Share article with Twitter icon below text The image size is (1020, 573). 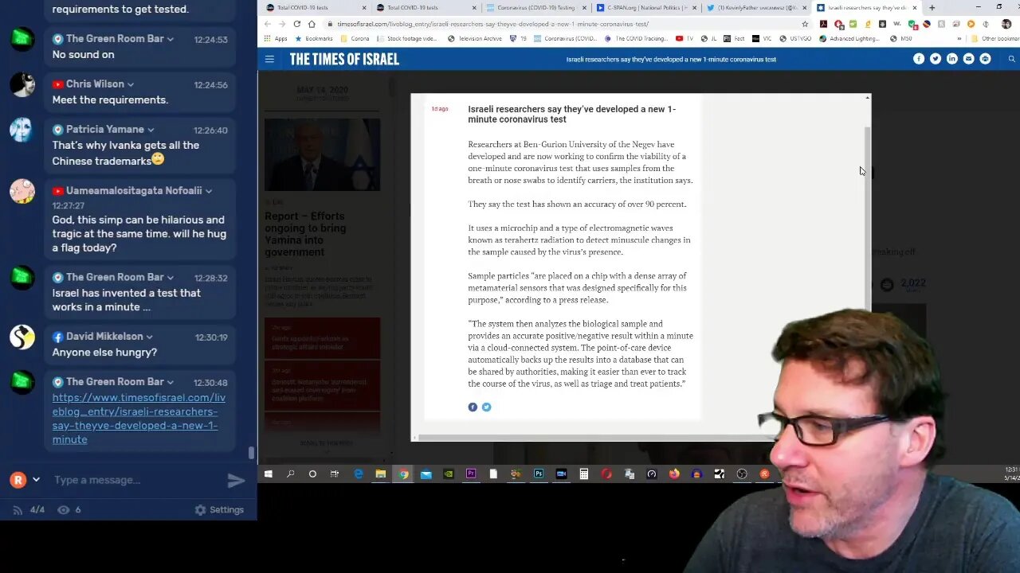click(x=486, y=407)
